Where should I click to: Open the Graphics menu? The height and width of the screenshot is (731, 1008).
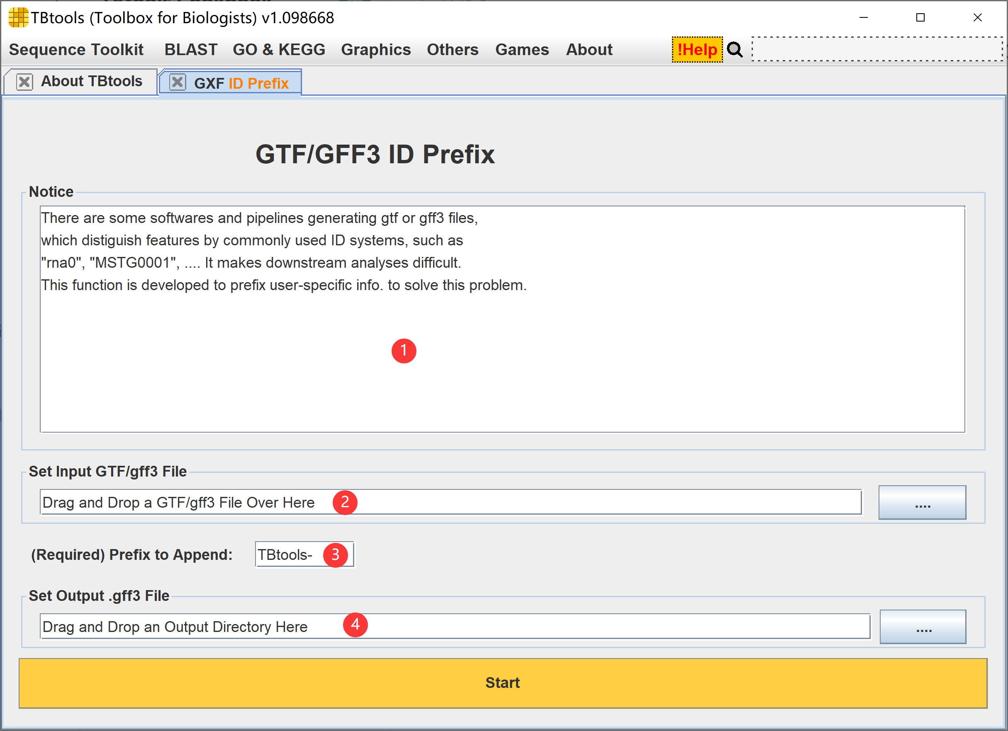[375, 49]
